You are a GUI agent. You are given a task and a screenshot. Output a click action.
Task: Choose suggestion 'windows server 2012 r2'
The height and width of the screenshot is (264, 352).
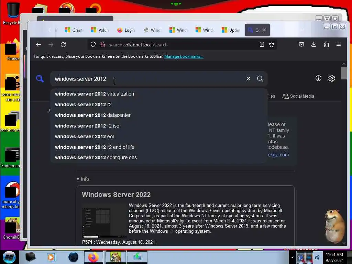click(159, 104)
